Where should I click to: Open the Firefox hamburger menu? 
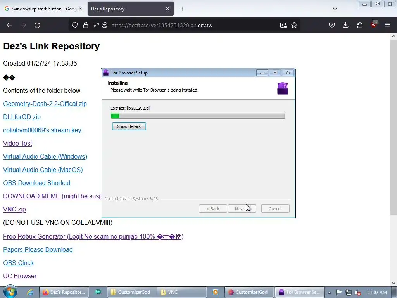[388, 25]
